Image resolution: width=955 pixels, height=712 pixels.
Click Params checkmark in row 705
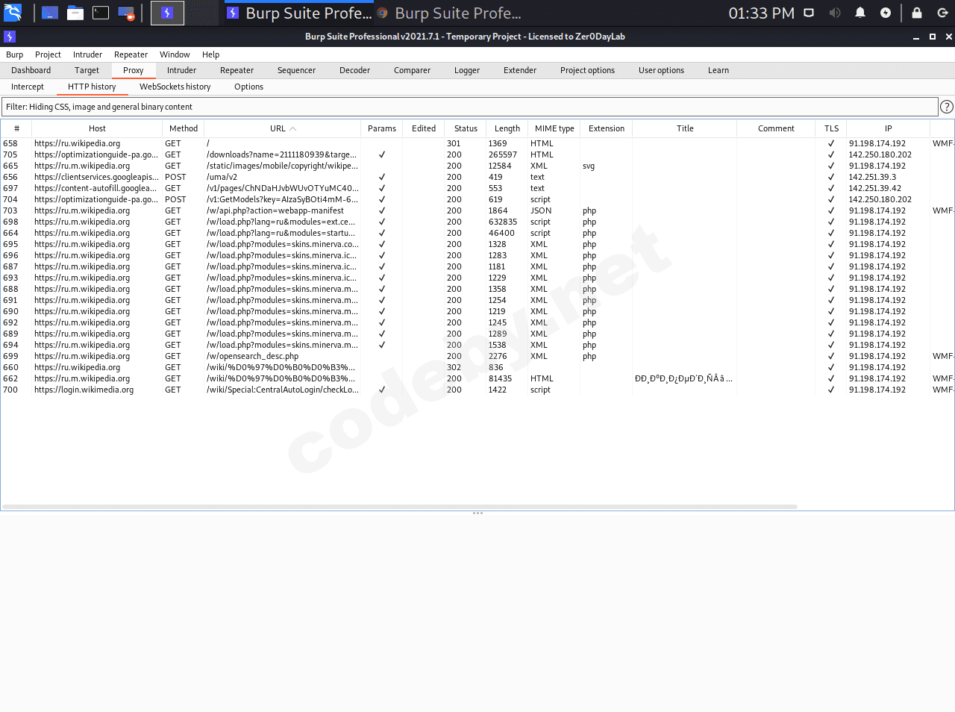pos(382,154)
